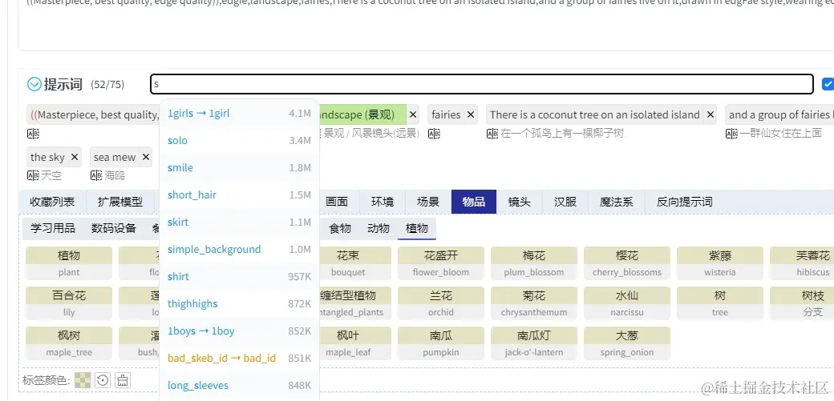
Task: Remove the 'the sky' tag
Action: (75, 157)
